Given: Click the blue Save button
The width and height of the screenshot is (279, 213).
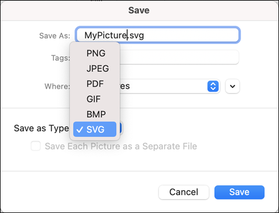Looking at the screenshot, I should pos(239,192).
